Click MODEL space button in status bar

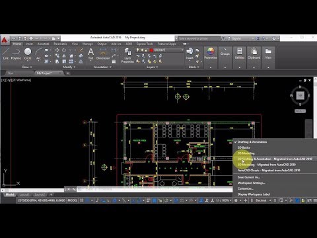click(x=73, y=200)
